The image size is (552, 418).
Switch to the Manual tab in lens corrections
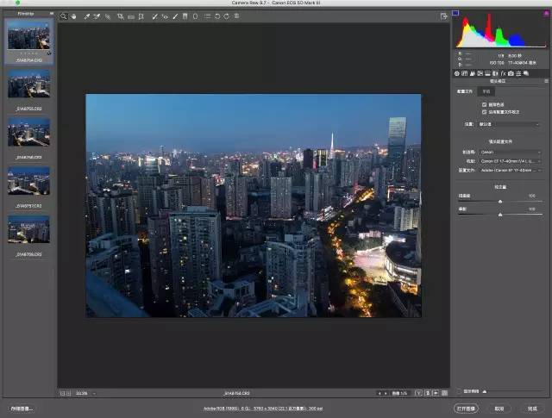487,90
